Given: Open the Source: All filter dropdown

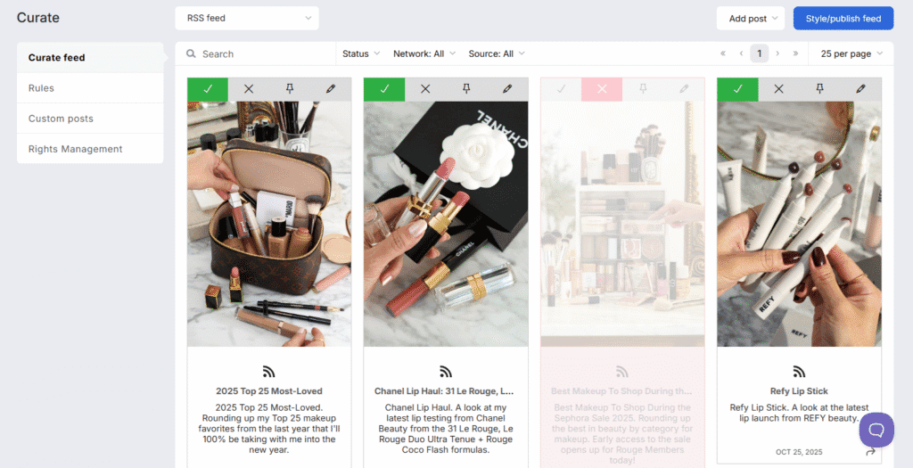Looking at the screenshot, I should pos(497,53).
